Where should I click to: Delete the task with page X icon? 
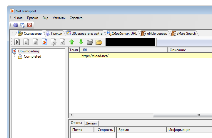coord(54,42)
